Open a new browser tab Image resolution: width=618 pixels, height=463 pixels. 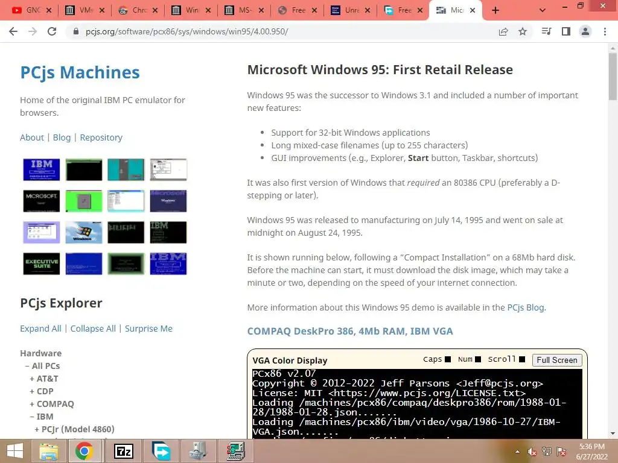[x=495, y=10]
